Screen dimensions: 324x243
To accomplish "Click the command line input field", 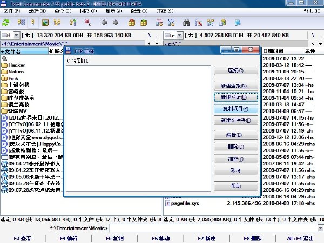I will click(213, 228).
